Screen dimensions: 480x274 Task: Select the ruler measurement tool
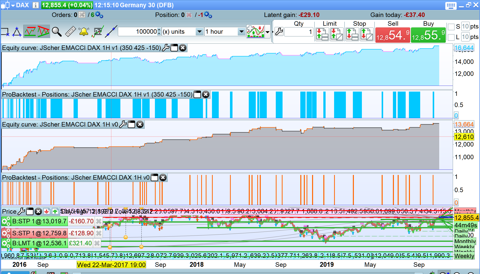(x=70, y=32)
